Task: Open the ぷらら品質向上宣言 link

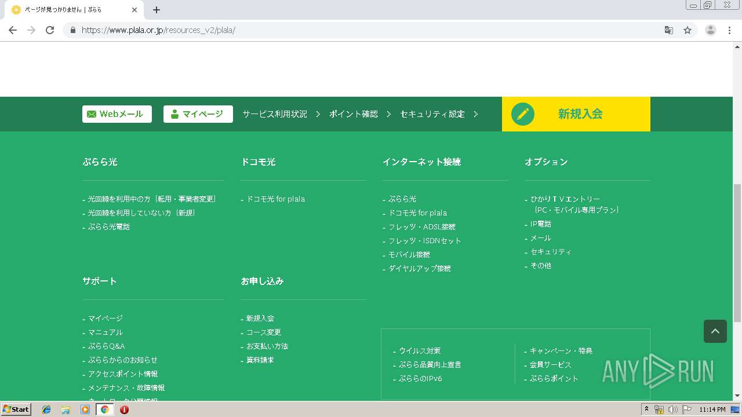Action: coord(430,364)
